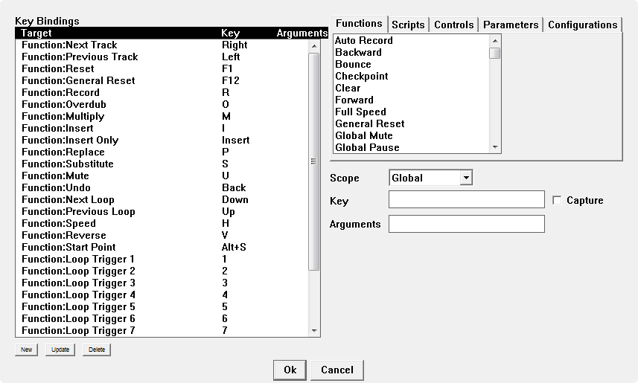Viewport: 638px width, 383px height.
Task: Select the Function:Speed binding
Action: coord(162,223)
